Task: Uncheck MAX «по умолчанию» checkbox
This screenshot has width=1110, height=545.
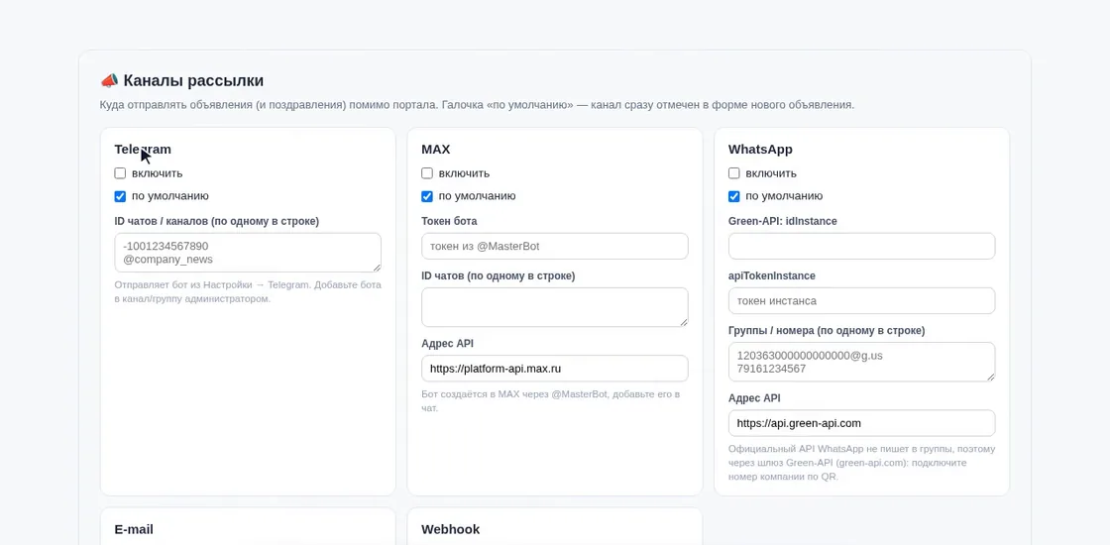Action: point(427,196)
